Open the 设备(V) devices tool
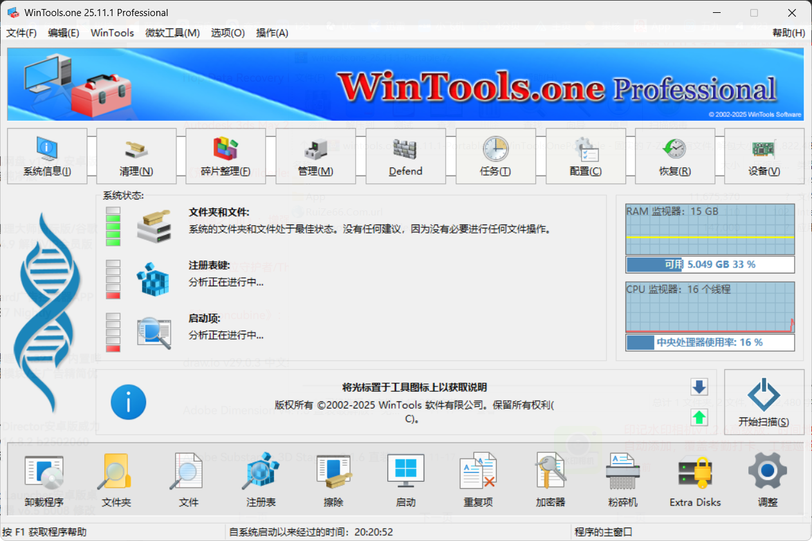 (x=764, y=156)
